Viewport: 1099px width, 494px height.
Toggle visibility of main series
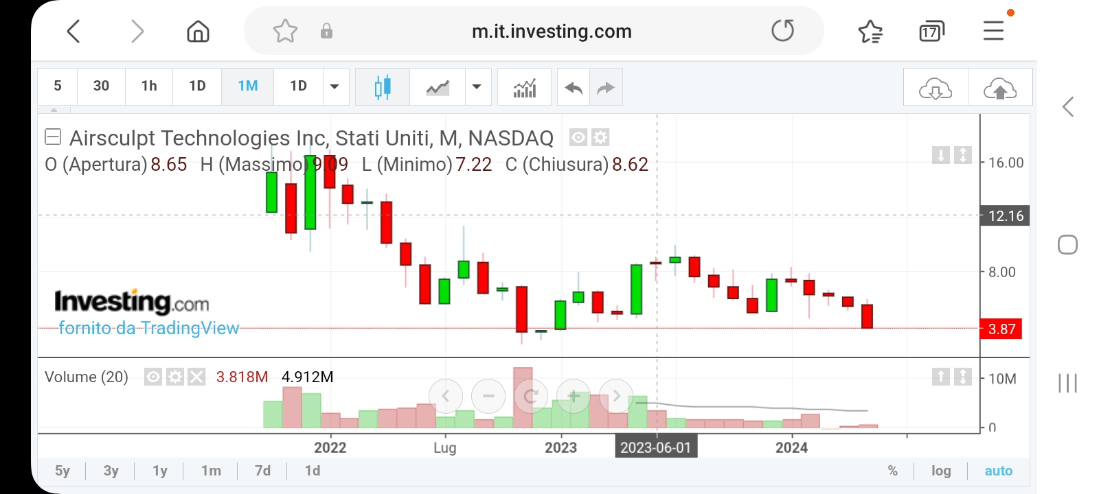pyautogui.click(x=578, y=138)
